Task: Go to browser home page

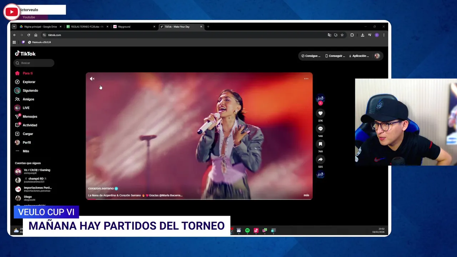Action: pyautogui.click(x=36, y=35)
